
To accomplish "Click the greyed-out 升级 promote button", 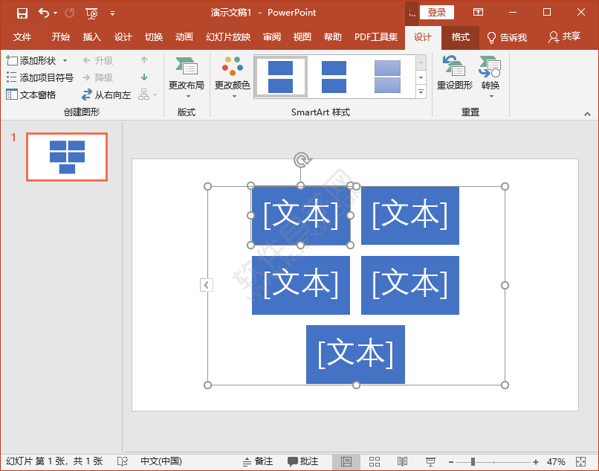I will [x=98, y=60].
